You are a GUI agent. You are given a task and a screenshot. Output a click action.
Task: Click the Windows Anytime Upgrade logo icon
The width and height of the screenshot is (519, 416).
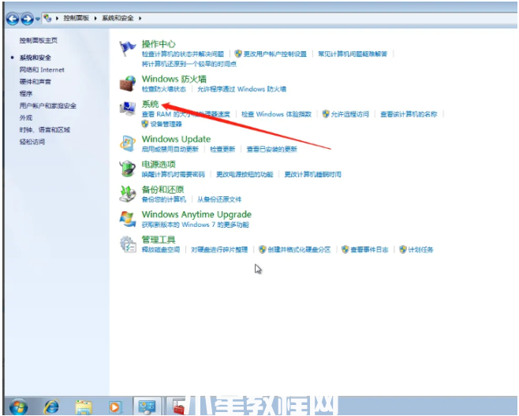click(x=128, y=219)
